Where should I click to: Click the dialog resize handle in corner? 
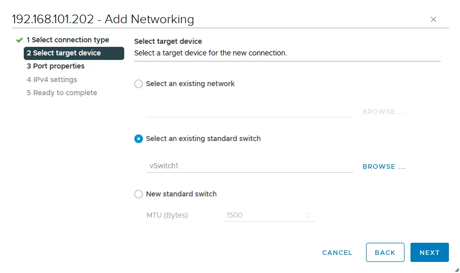[x=456, y=269]
